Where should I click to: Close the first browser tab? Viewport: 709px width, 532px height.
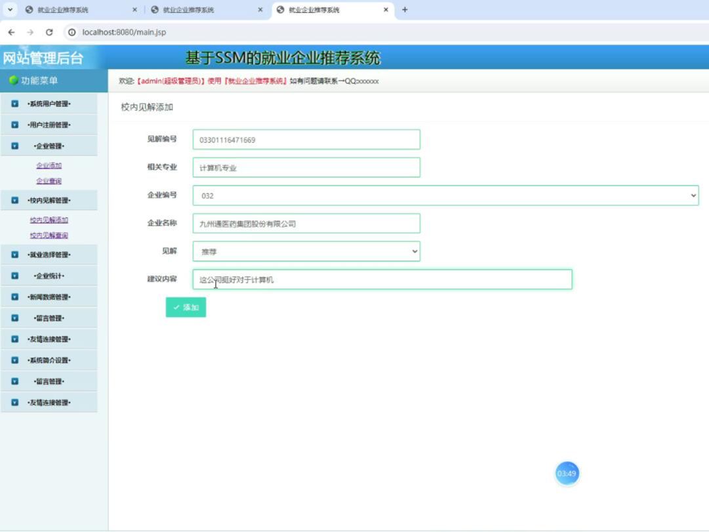coord(134,9)
